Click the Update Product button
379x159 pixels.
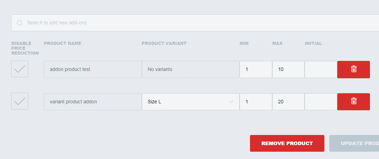tap(354, 143)
